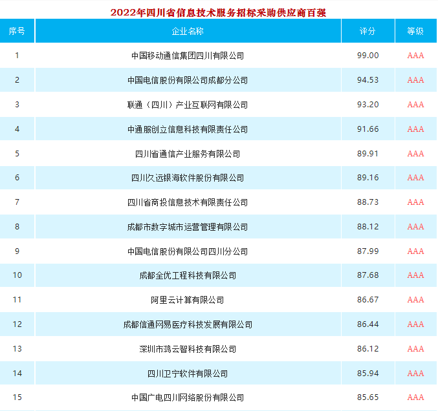Open 中国移动通信集团四川有限公司 company link
Image resolution: width=438 pixels, height=411 pixels.
188,56
